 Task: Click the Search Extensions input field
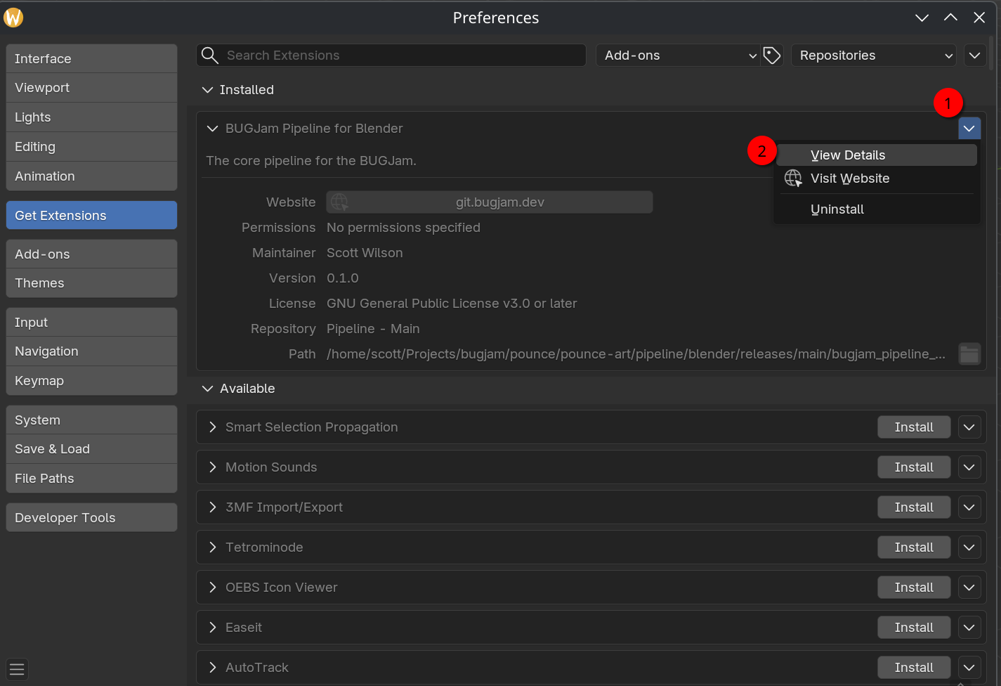point(400,56)
